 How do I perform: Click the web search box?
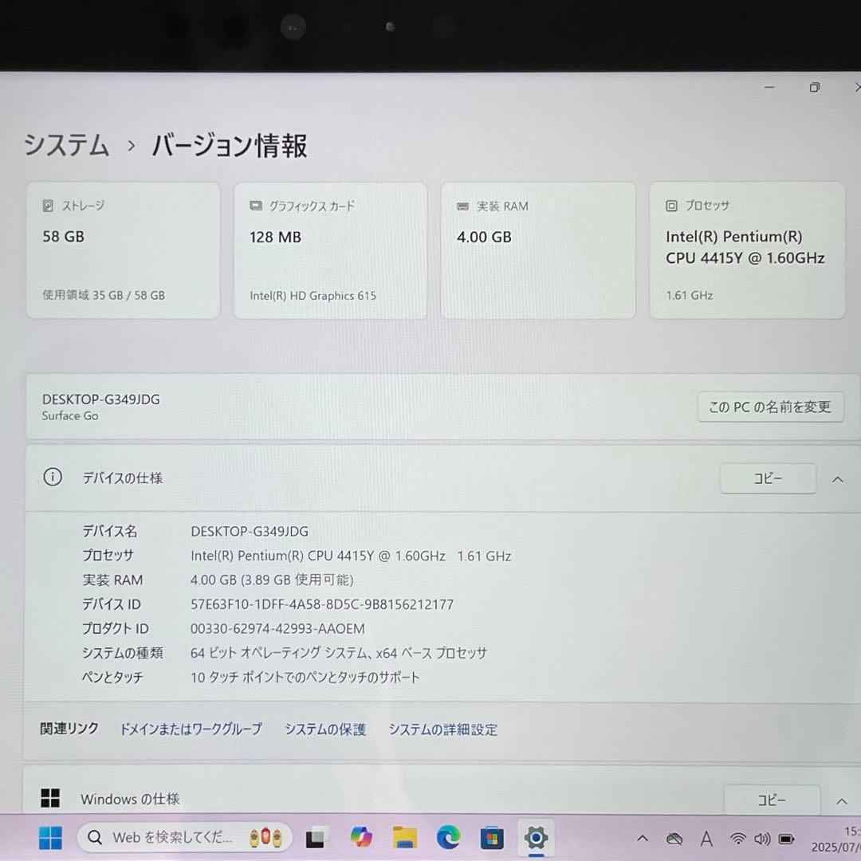[184, 837]
